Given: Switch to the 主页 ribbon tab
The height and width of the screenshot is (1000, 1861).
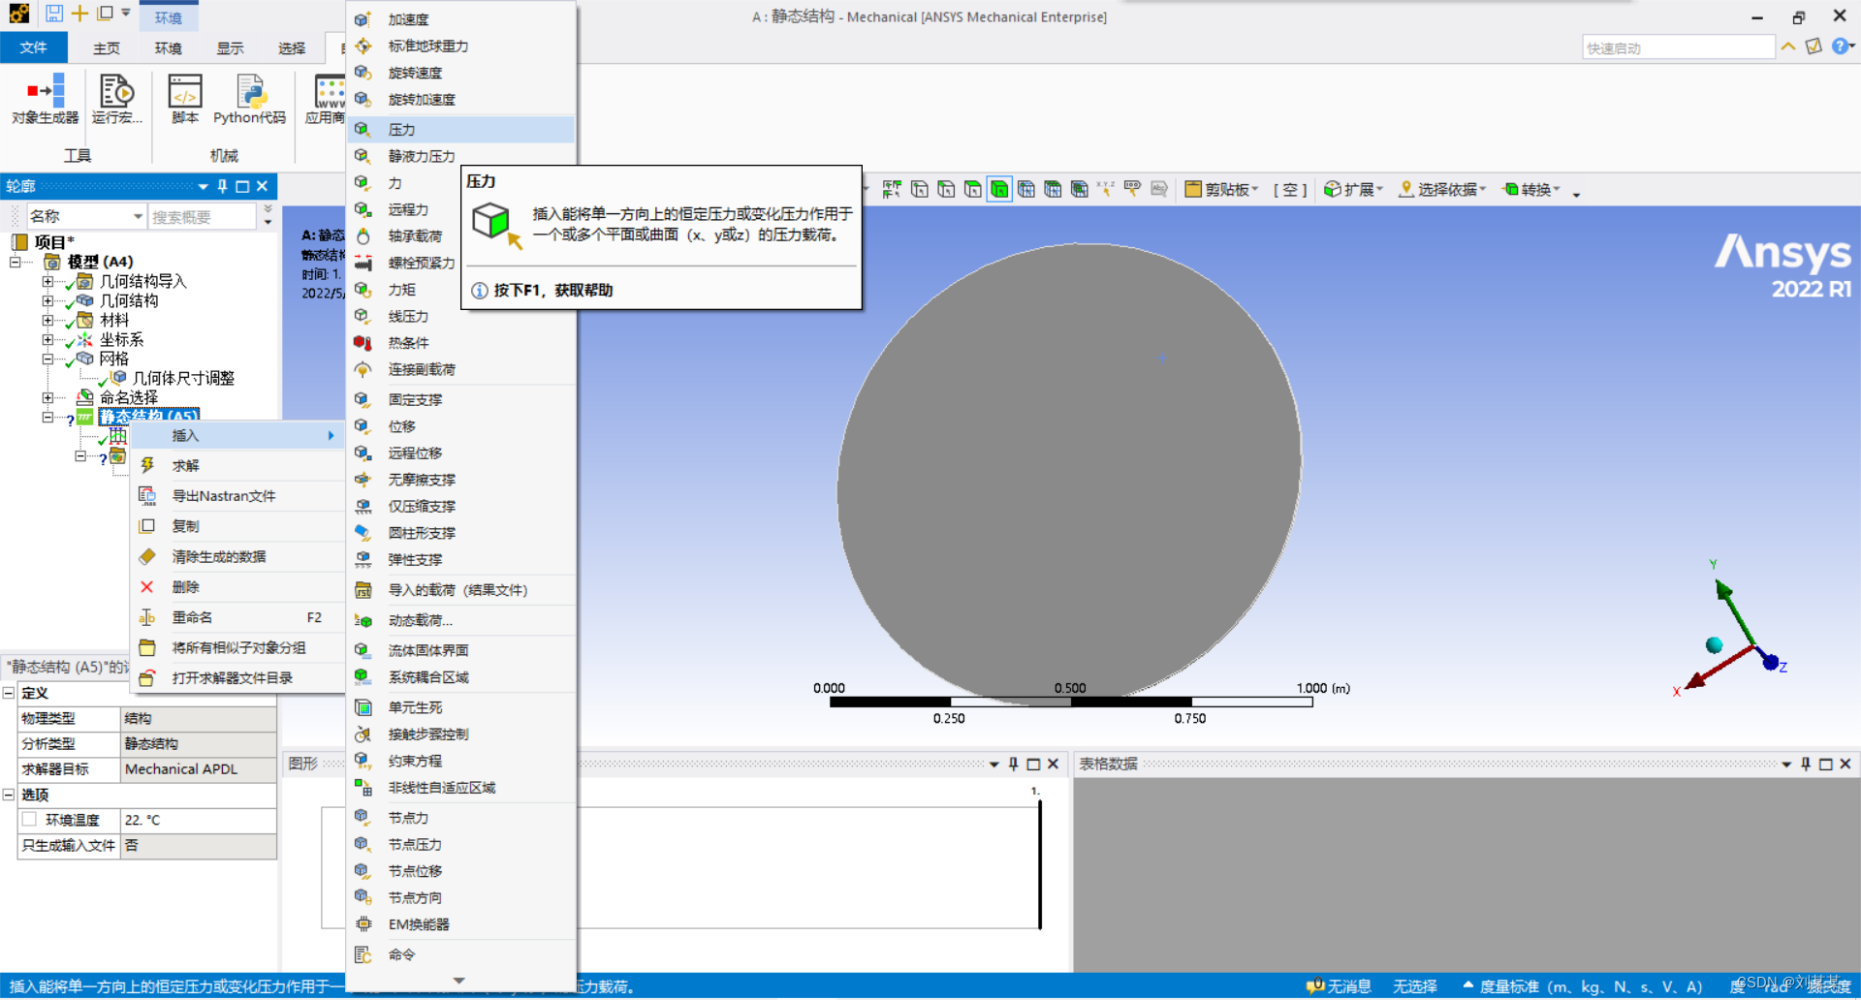Looking at the screenshot, I should [107, 48].
